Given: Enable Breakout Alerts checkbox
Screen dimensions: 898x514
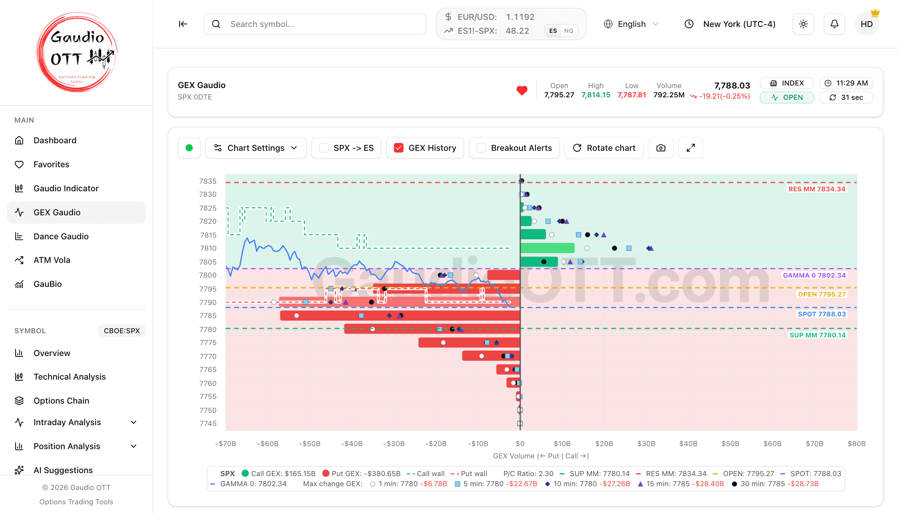Looking at the screenshot, I should tap(481, 148).
